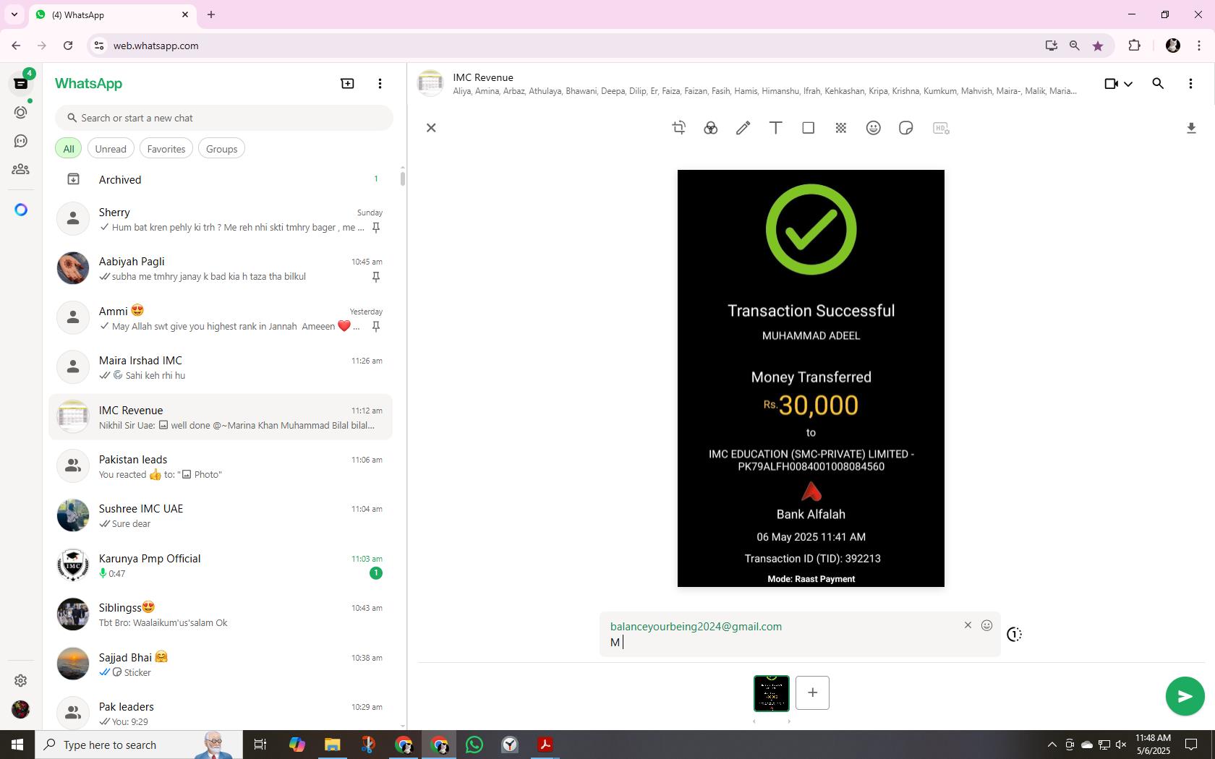Add another file to send
The height and width of the screenshot is (759, 1215).
click(x=812, y=692)
